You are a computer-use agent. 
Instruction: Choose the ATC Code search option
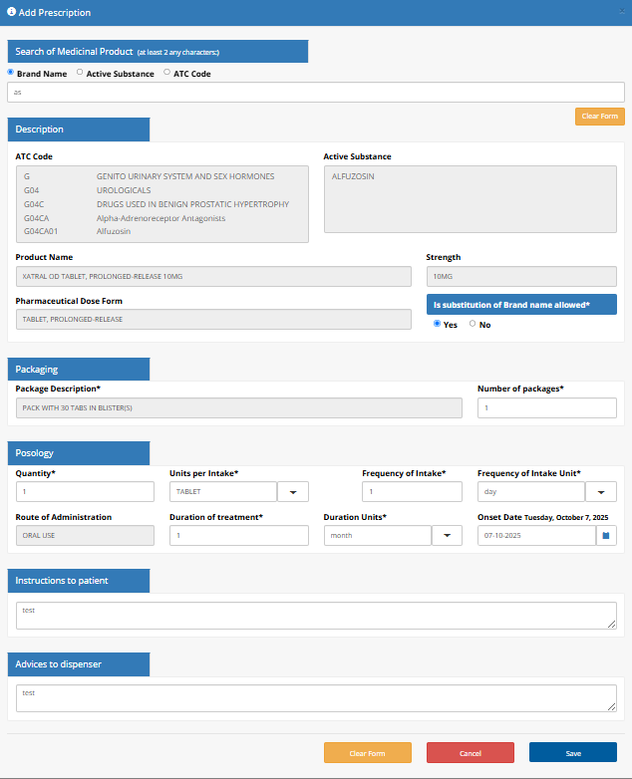(166, 73)
